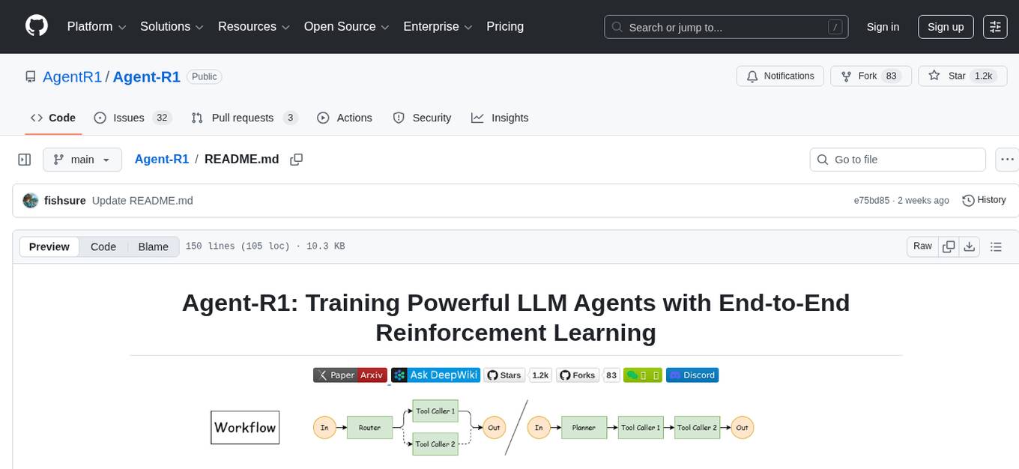Expand the Platform navigation menu
This screenshot has height=469, width=1019.
97,27
